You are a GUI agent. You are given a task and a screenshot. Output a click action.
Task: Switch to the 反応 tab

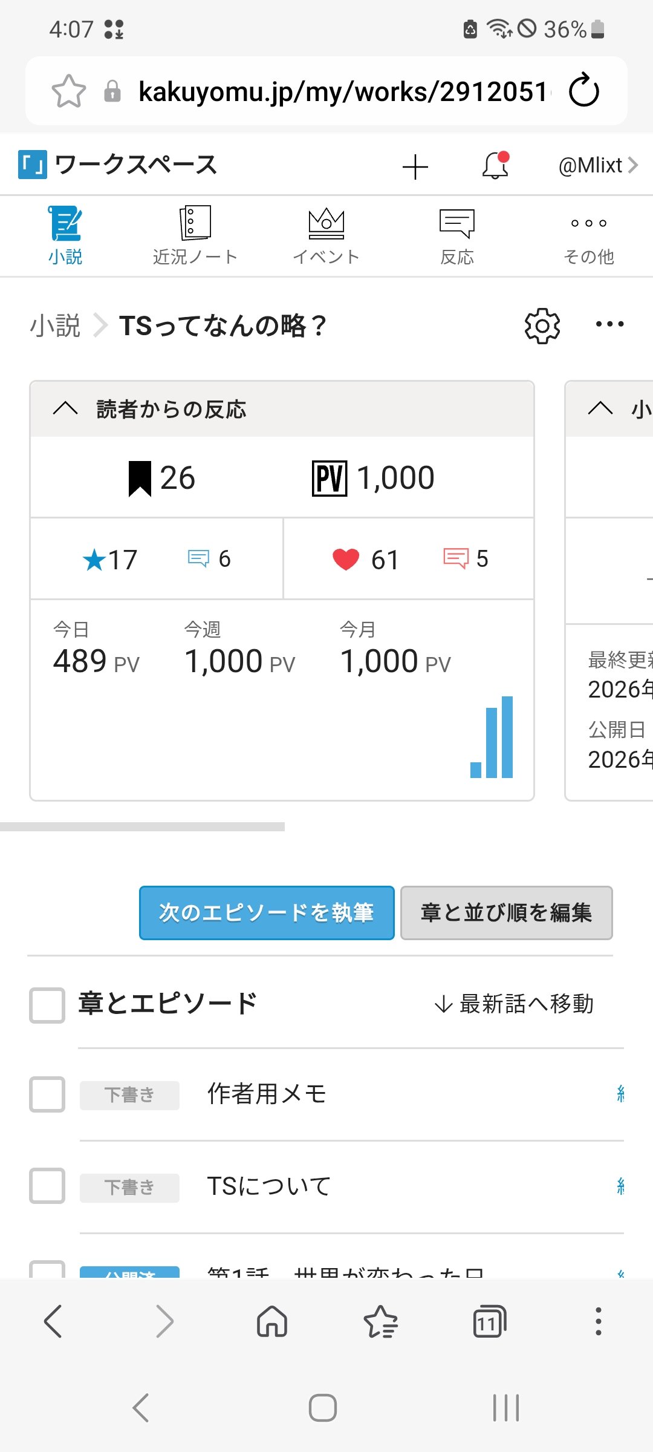(457, 236)
